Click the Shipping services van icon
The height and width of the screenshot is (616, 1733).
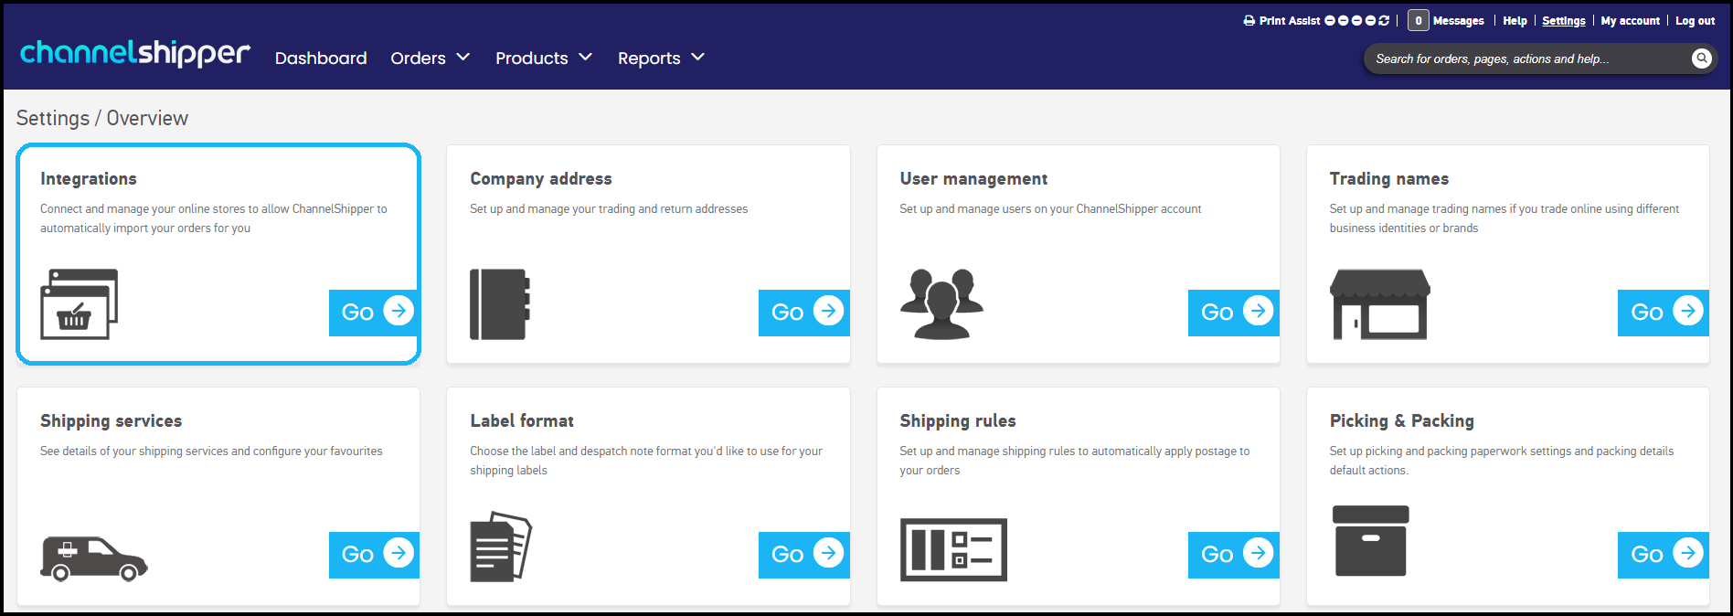(x=94, y=558)
